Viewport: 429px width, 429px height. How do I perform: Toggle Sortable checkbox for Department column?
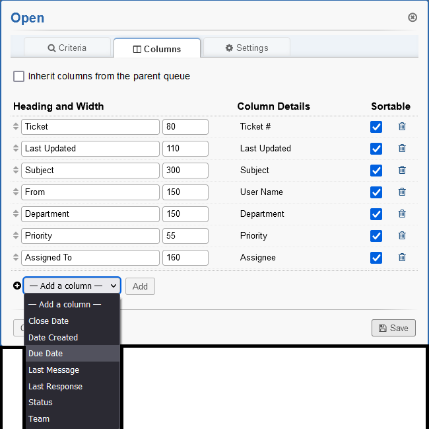point(376,214)
